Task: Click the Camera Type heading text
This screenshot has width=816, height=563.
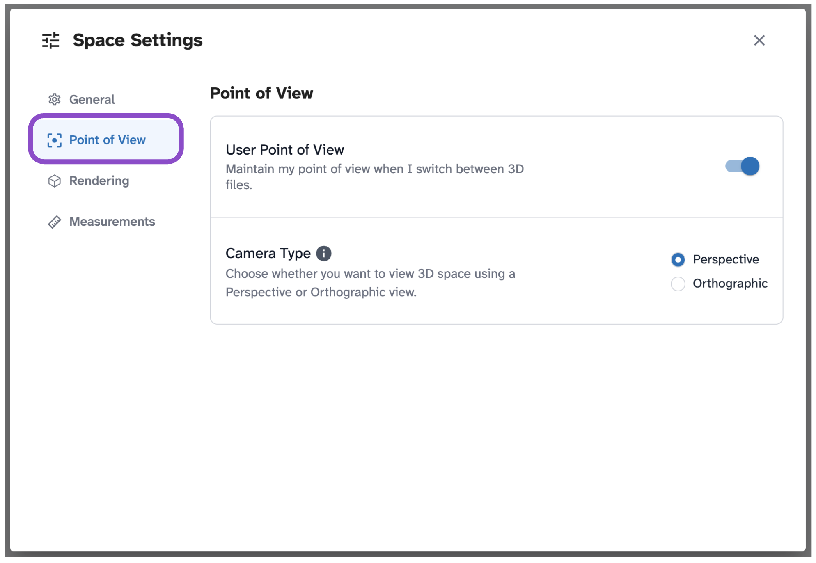Action: (x=268, y=254)
